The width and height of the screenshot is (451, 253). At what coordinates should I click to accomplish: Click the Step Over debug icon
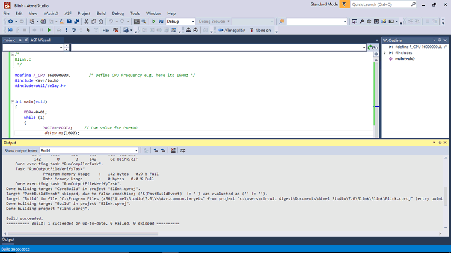[x=73, y=30]
